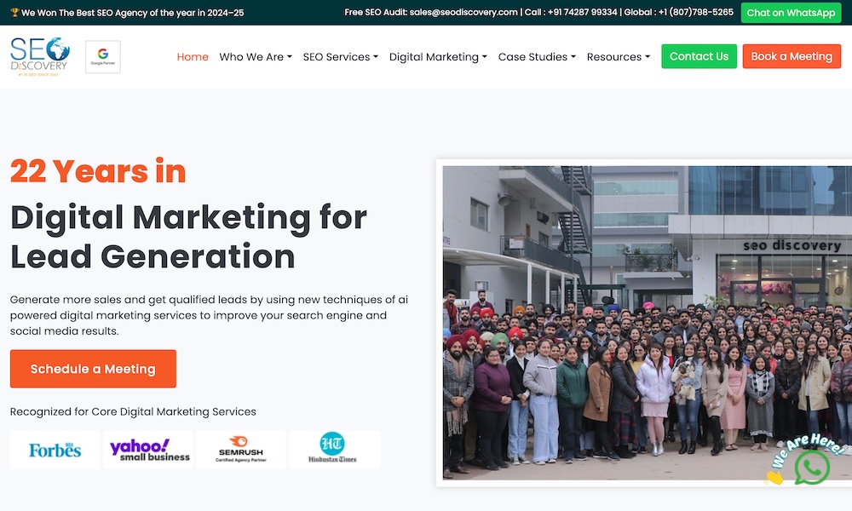852x511 pixels.
Task: Open the Case Studies menu
Action: (x=537, y=56)
